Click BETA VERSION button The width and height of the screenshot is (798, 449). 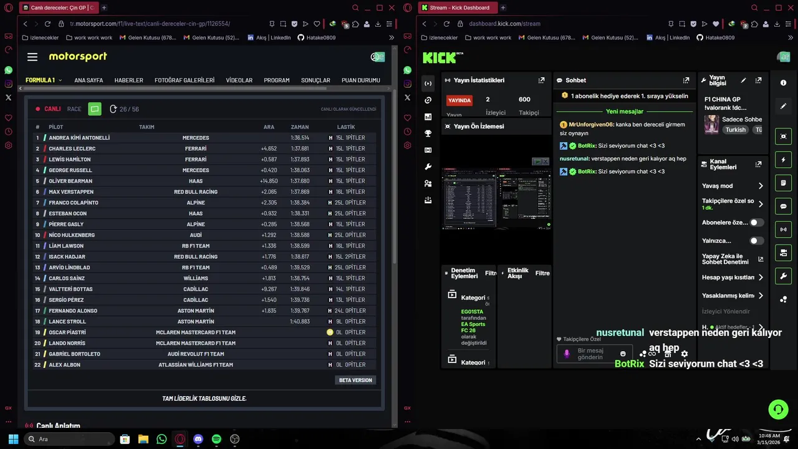355,380
